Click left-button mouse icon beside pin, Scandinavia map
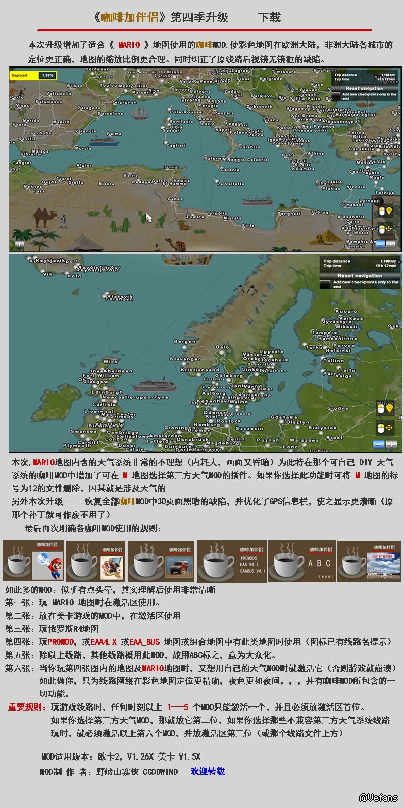The height and width of the screenshot is (808, 404). pyautogui.click(x=381, y=408)
